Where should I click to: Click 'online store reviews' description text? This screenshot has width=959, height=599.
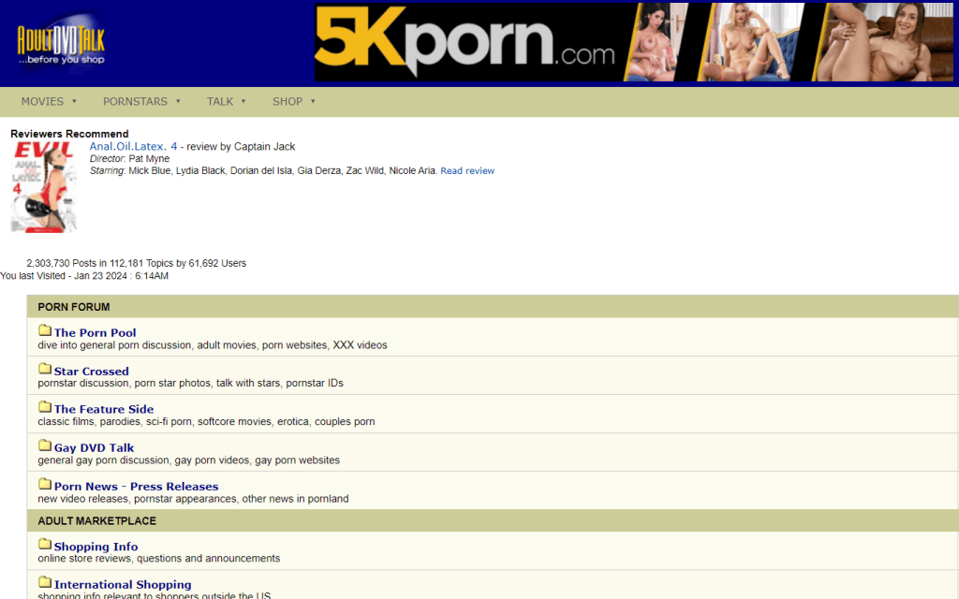click(x=159, y=559)
